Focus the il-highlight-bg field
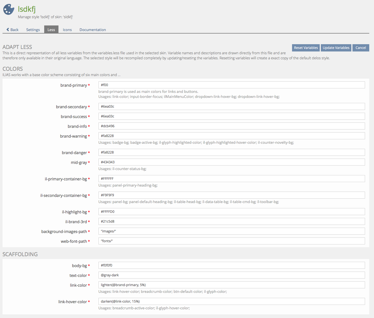This screenshot has width=374, height=318. pos(231,212)
